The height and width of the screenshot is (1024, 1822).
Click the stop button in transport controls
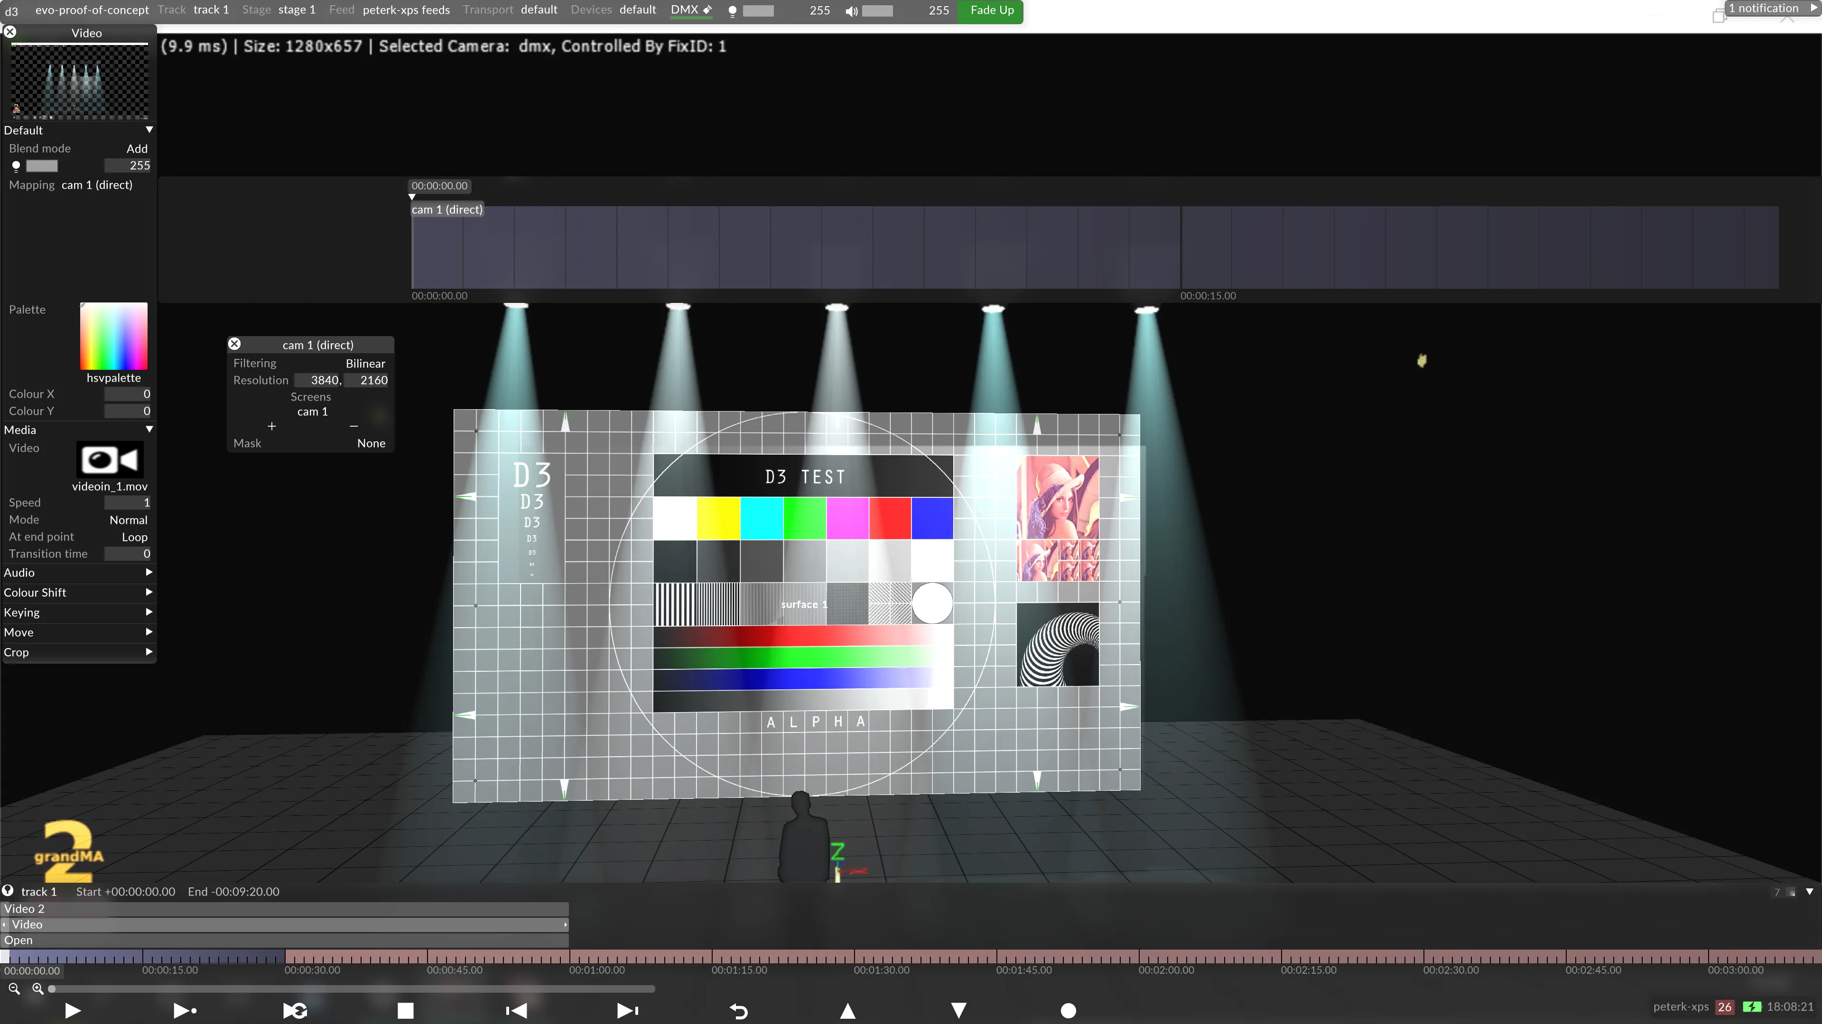coord(404,1010)
